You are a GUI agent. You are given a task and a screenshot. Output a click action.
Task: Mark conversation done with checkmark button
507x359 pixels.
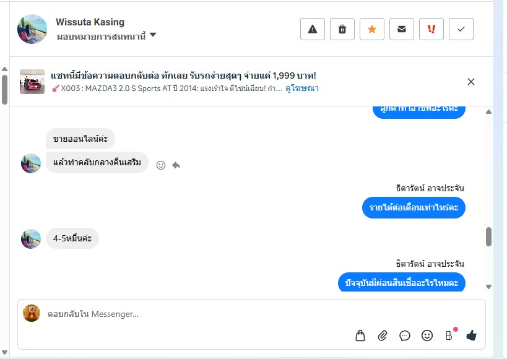pyautogui.click(x=461, y=29)
